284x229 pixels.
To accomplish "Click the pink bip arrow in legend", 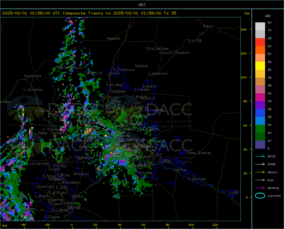I will [260, 180].
